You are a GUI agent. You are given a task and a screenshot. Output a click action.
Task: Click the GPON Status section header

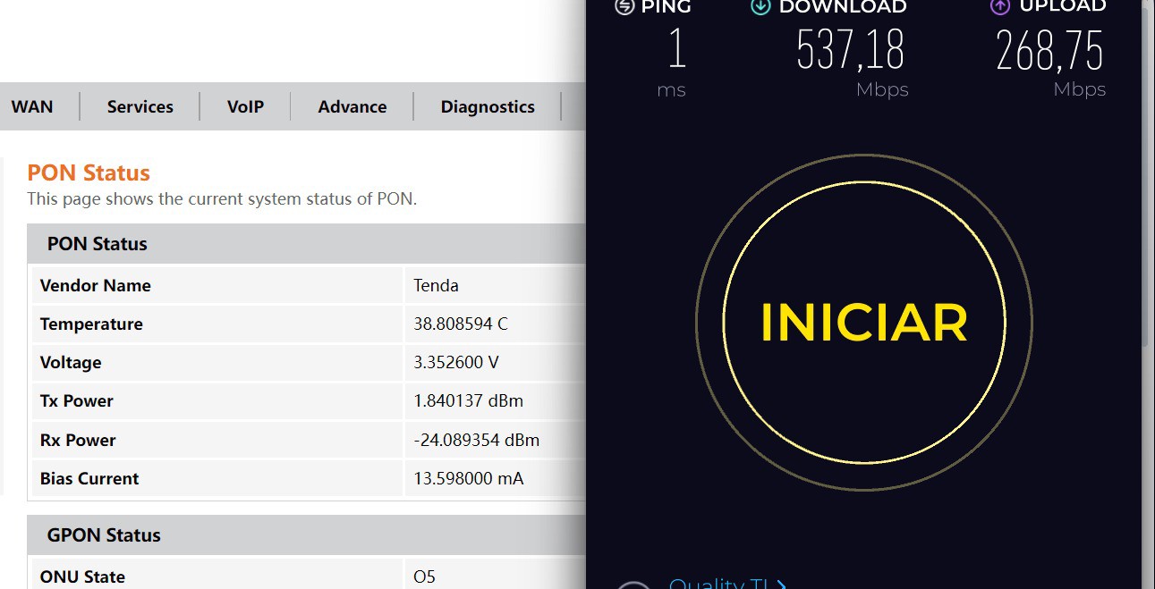(x=104, y=535)
